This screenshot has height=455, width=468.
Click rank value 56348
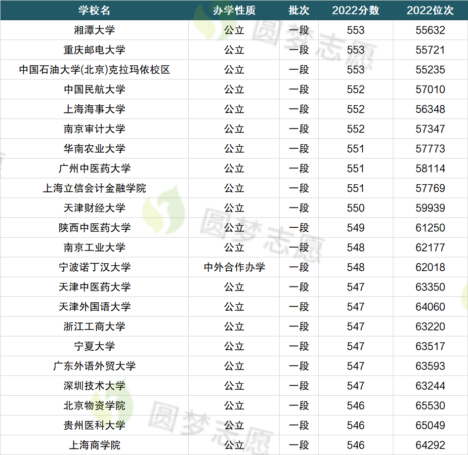point(430,109)
